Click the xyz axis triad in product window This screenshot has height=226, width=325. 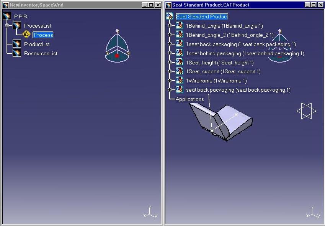(313, 212)
